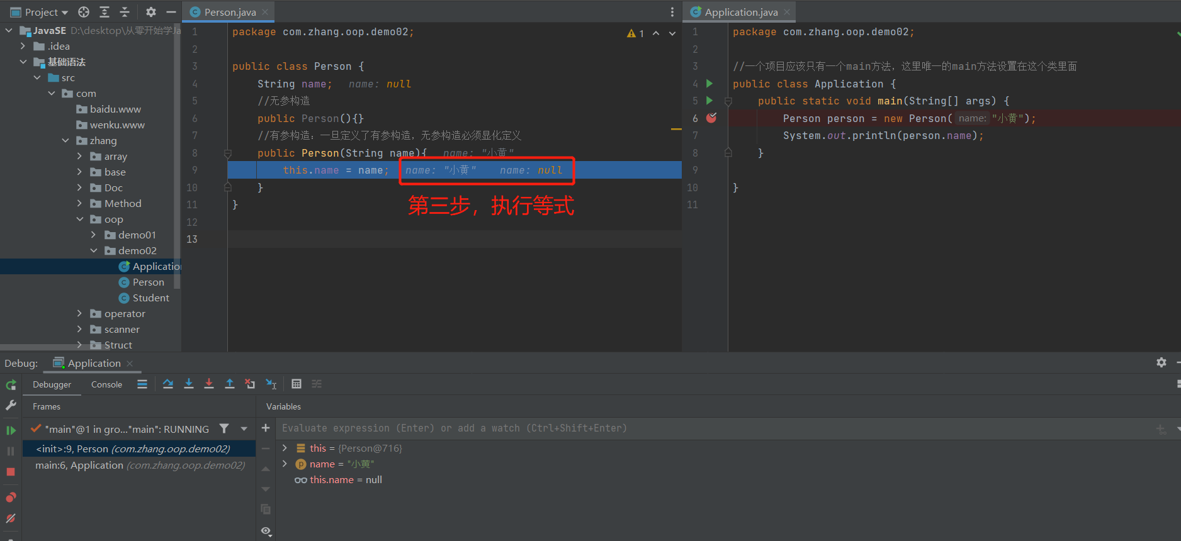1181x541 pixels.
Task: Expand the .idea folder
Action: [x=23, y=46]
